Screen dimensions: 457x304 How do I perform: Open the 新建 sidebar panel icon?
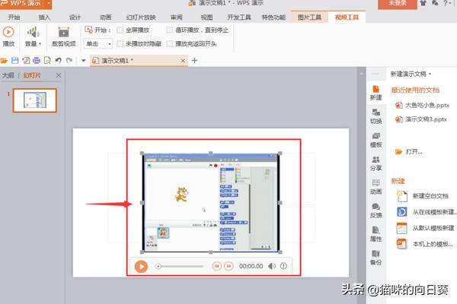coord(376,93)
